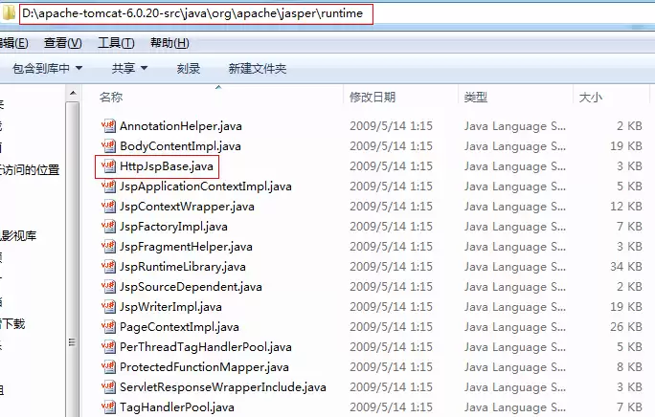
Task: Click the AnnotationHelper.java file icon
Action: [108, 125]
